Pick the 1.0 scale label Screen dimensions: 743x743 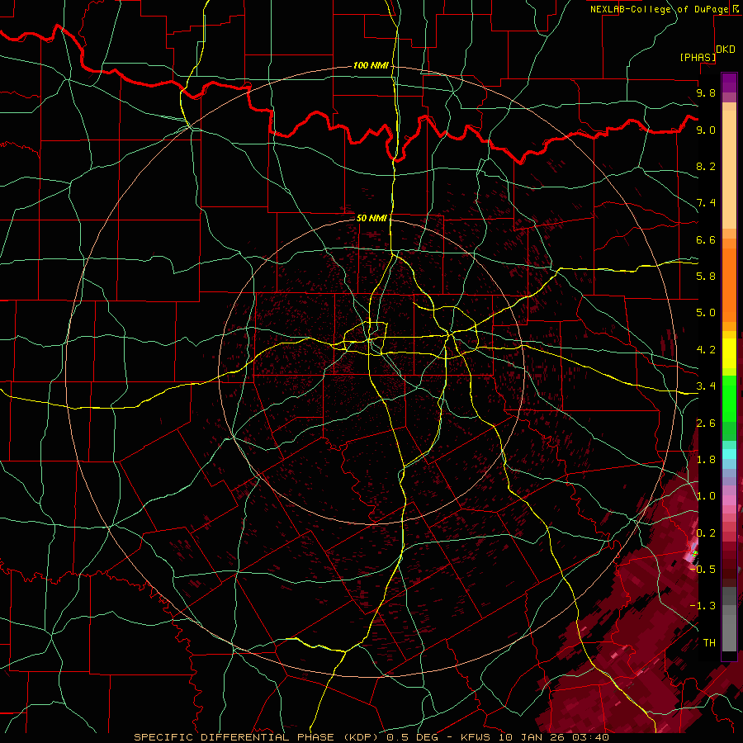coord(706,496)
